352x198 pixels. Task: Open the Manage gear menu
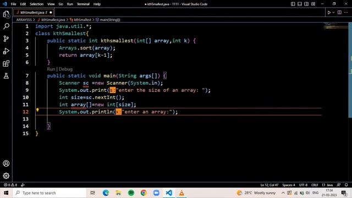click(x=6, y=175)
